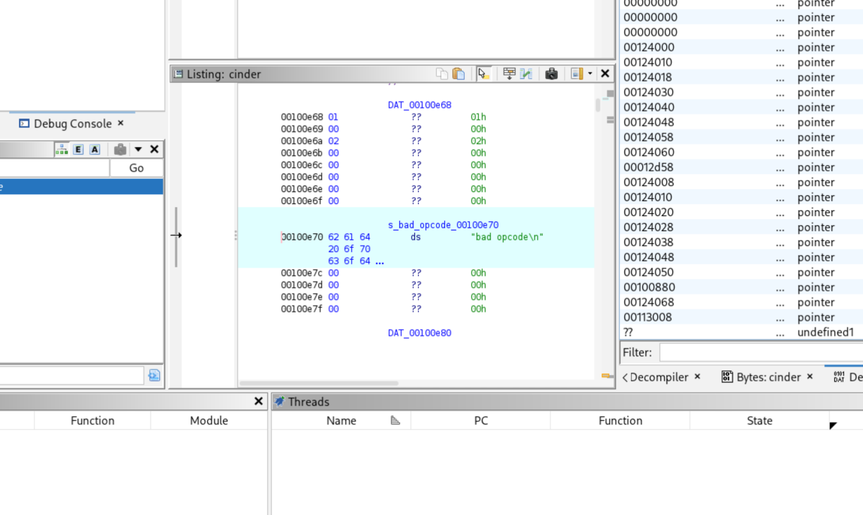Close the left model panel with the X
The width and height of the screenshot is (863, 515).
(x=154, y=149)
